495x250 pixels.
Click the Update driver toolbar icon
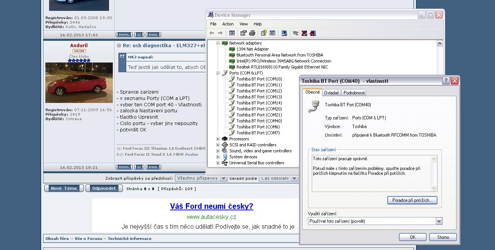(295, 33)
